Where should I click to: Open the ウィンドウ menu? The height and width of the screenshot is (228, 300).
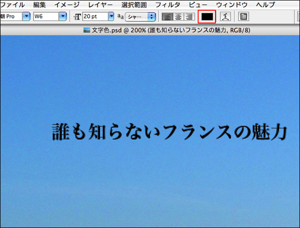(x=231, y=5)
